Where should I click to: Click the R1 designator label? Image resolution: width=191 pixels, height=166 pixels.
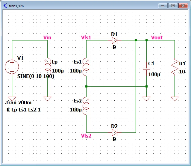click(182, 64)
